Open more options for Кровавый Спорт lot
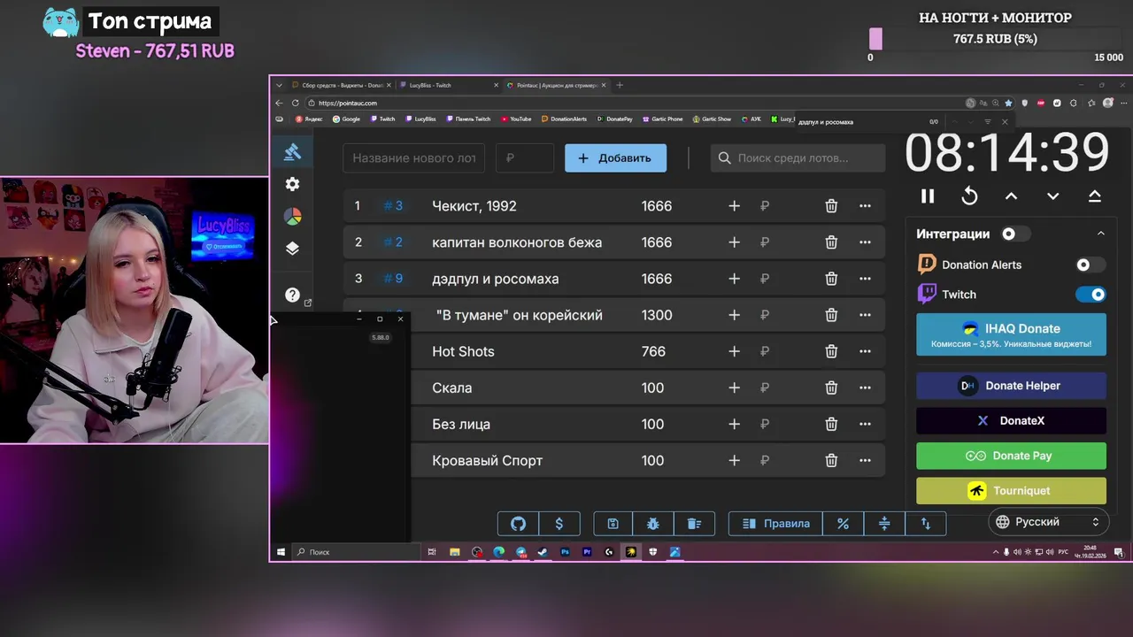Screen dimensions: 1133x637 (865, 461)
